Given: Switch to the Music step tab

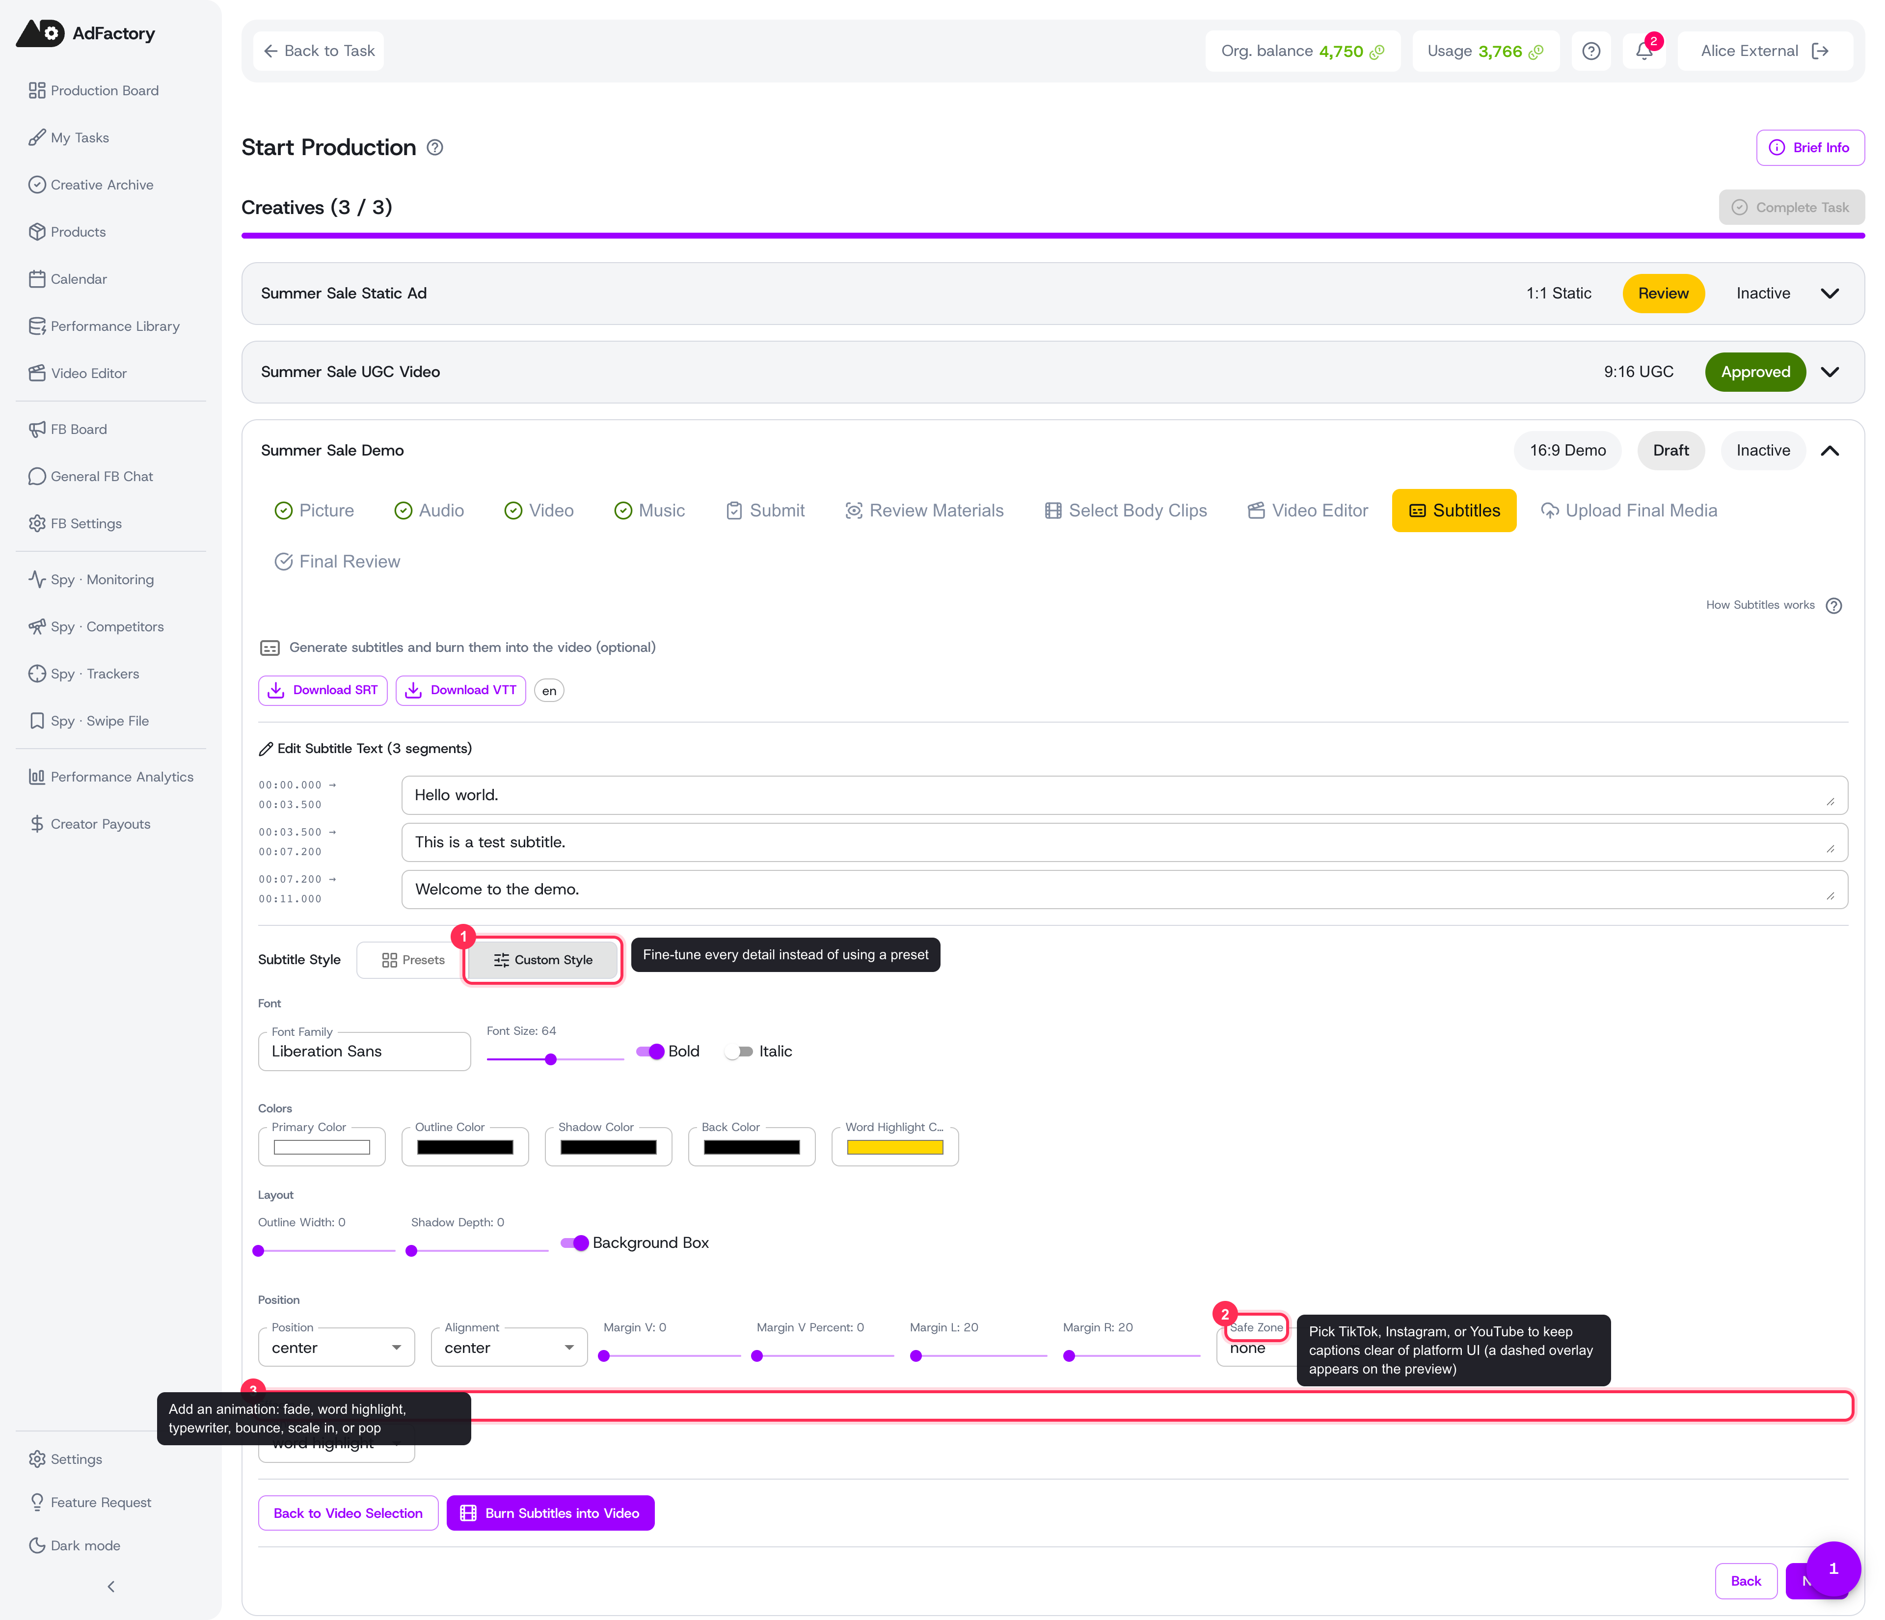Looking at the screenshot, I should (x=649, y=511).
